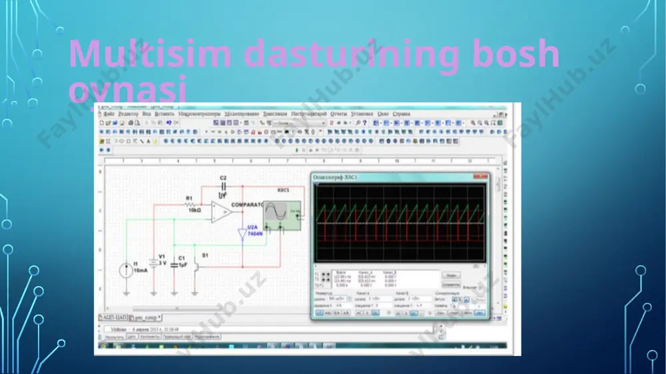
Task: Open the Моделирование menu
Action: 242,114
